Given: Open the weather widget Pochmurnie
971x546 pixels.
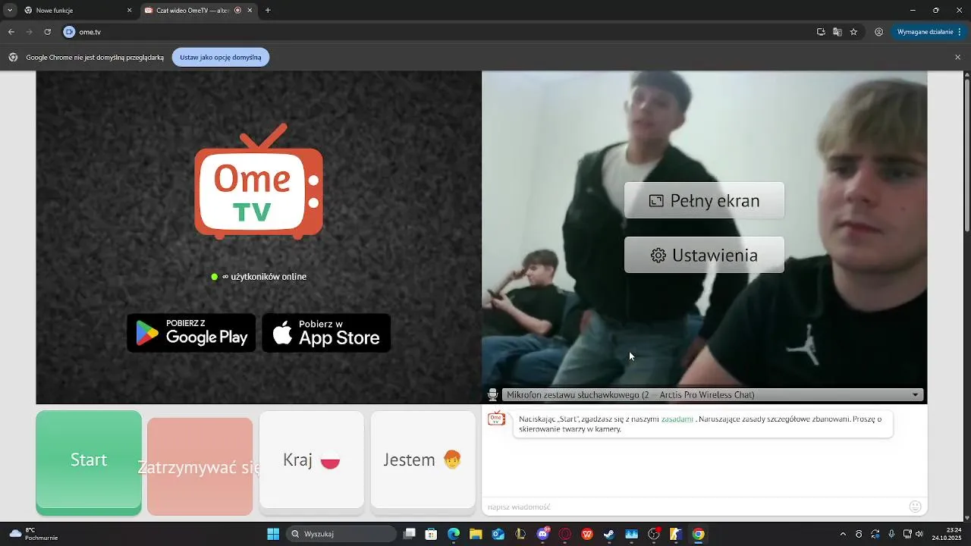Looking at the screenshot, I should (33, 534).
